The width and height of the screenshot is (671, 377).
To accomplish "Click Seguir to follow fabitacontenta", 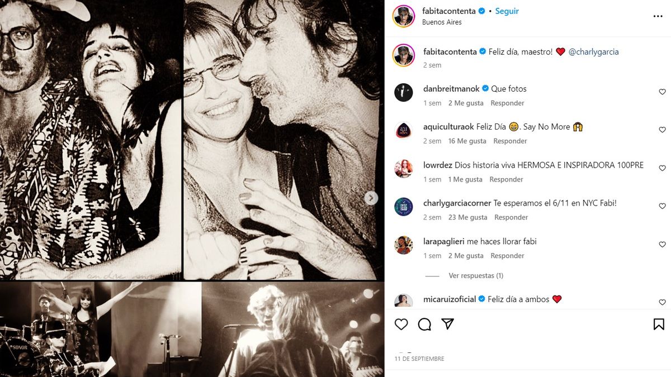I will [507, 11].
